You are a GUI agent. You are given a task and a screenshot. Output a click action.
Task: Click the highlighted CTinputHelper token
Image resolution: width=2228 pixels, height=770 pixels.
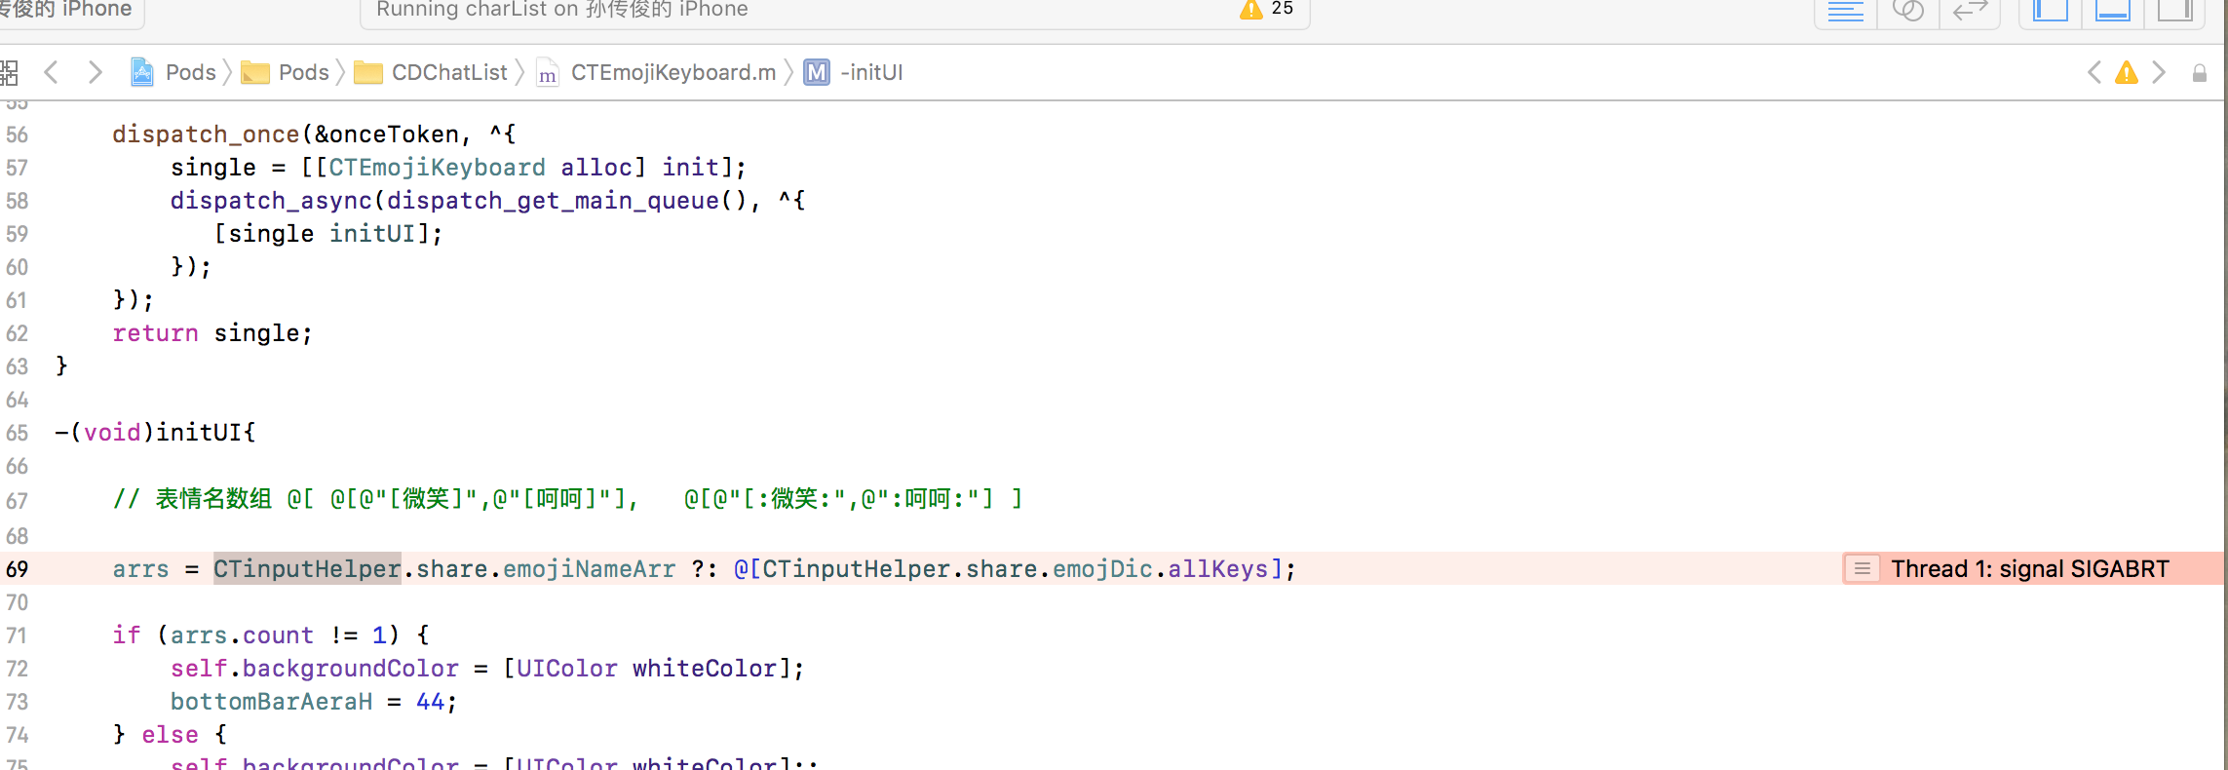pyautogui.click(x=307, y=569)
